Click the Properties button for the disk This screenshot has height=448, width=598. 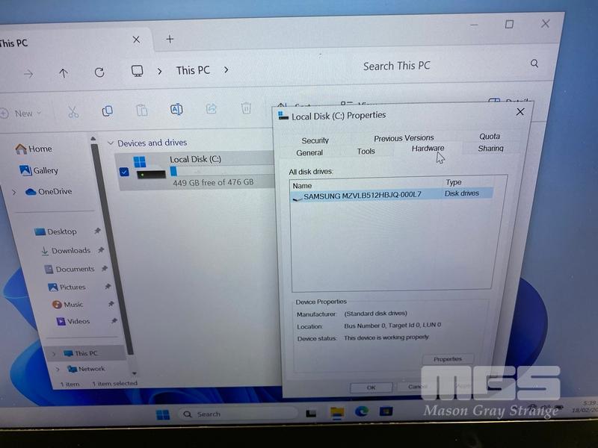pyautogui.click(x=447, y=359)
